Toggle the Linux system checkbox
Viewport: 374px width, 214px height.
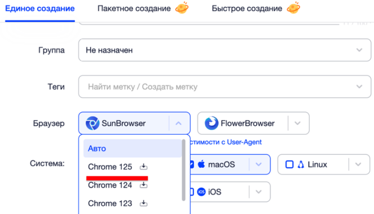click(289, 165)
